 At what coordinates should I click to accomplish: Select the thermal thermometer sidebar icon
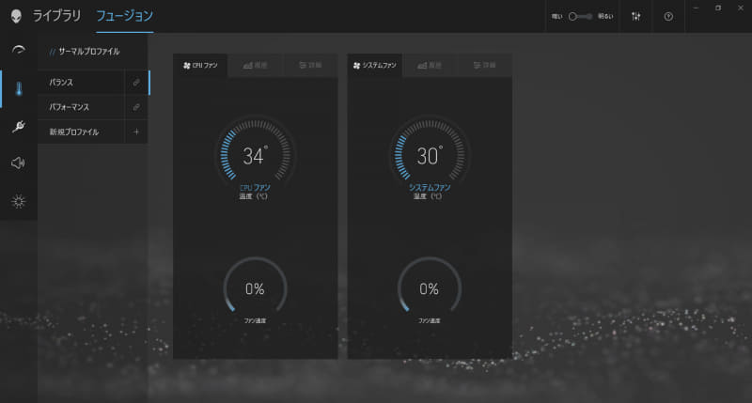[19, 88]
